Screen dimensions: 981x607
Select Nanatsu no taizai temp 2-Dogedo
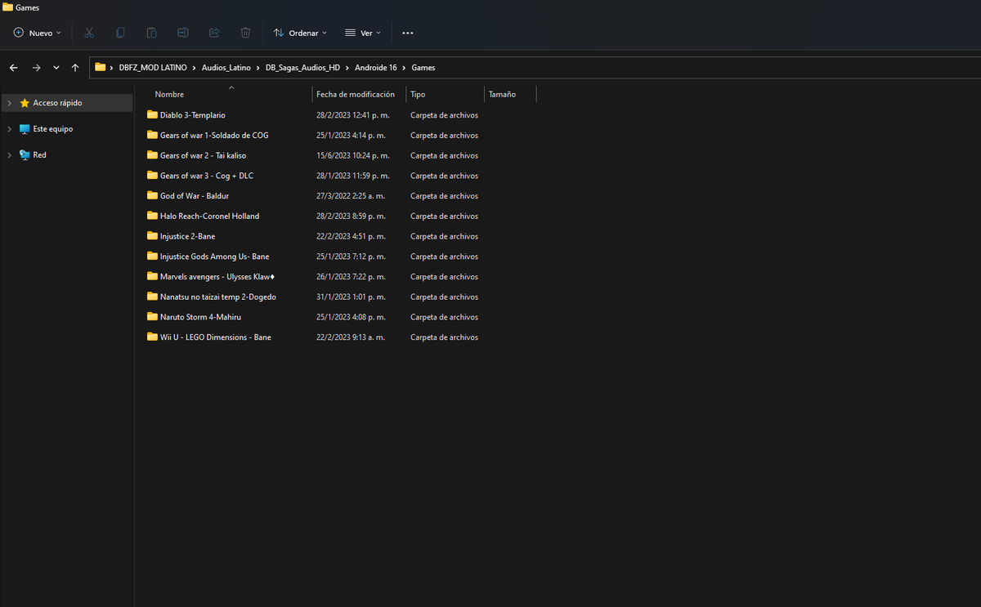coord(218,297)
